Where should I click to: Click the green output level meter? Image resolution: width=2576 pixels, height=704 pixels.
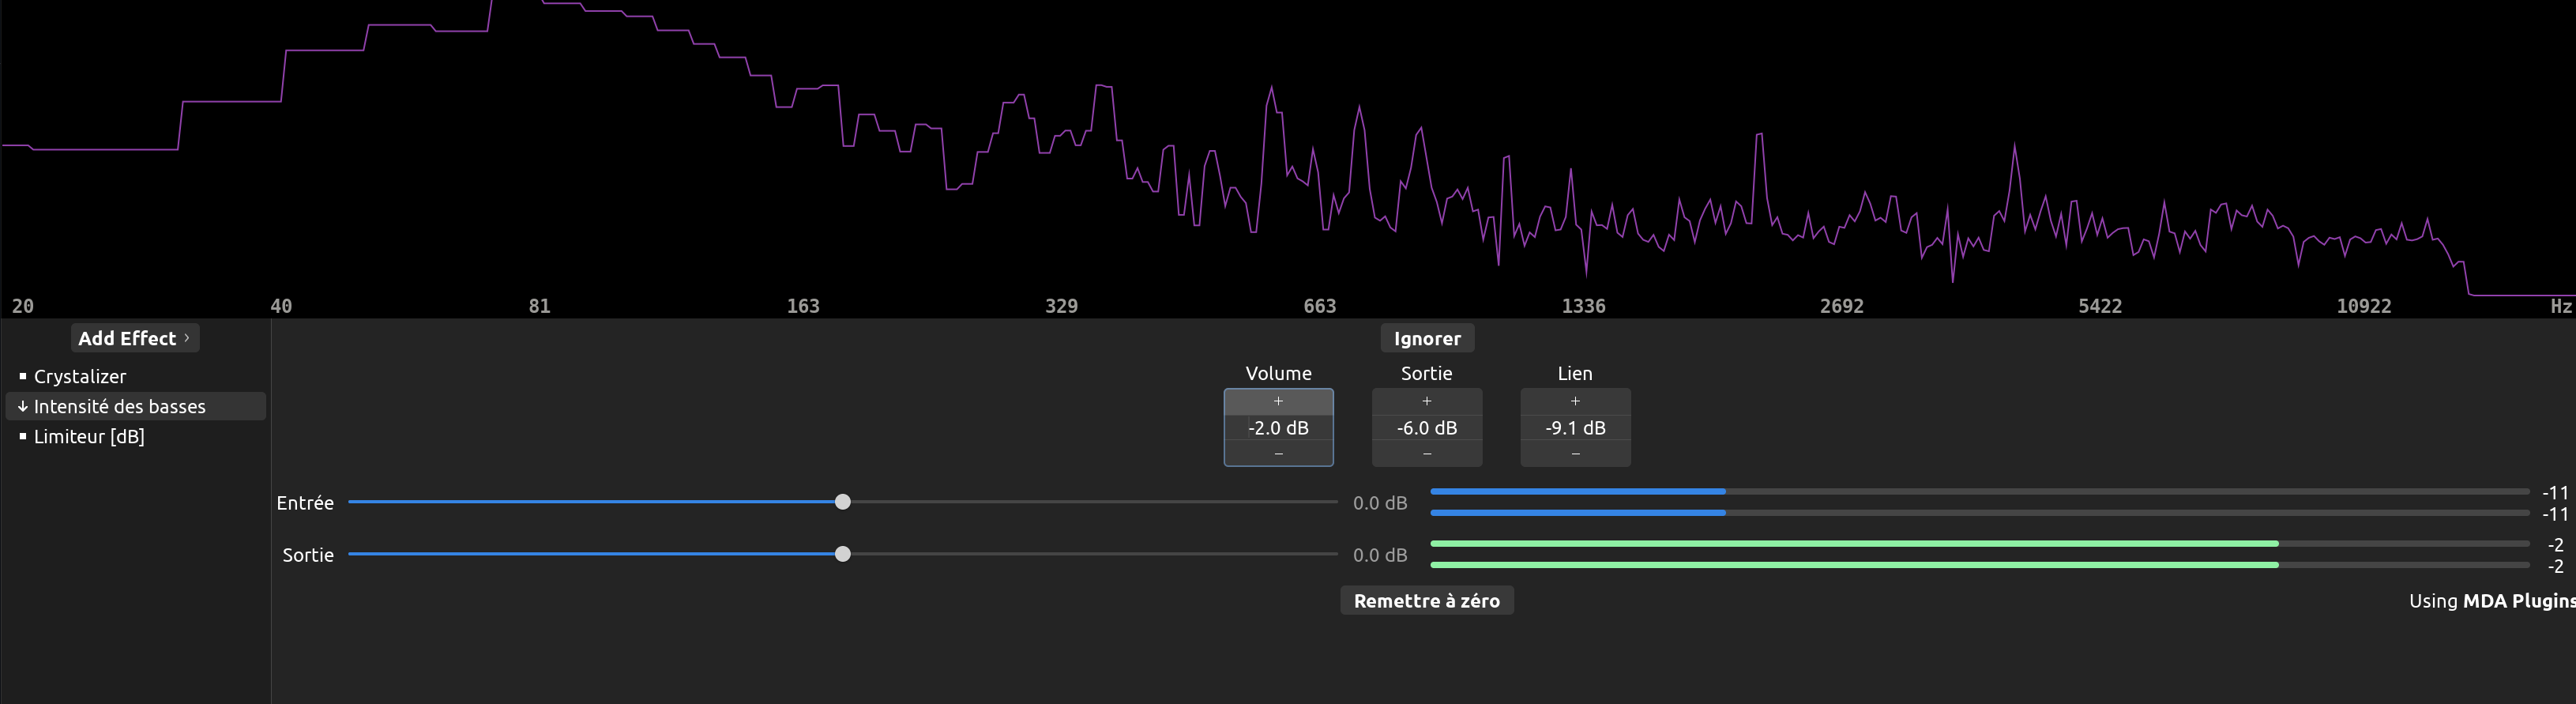[1980, 554]
